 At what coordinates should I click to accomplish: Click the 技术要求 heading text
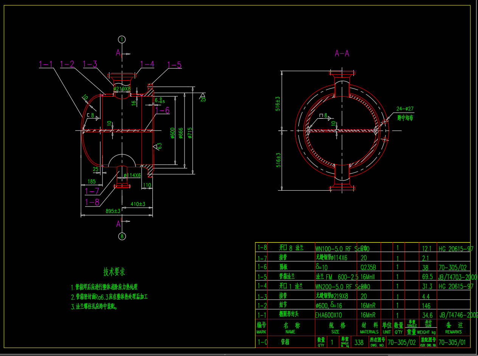114,272
